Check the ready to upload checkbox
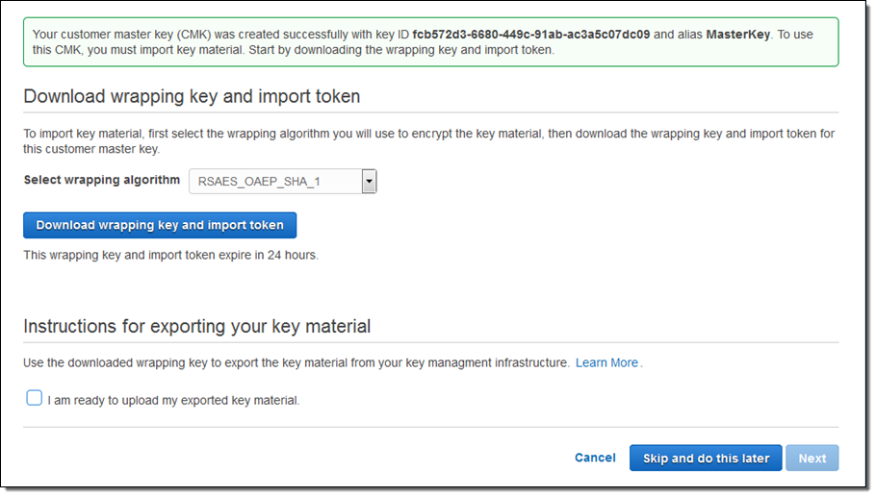Screen dimensions: 876x497 [x=35, y=398]
